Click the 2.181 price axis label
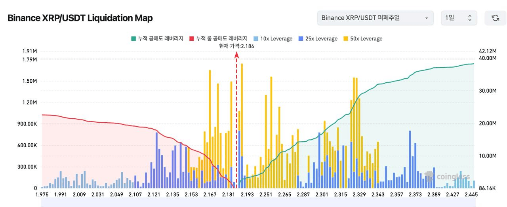507x207 pixels. (229, 195)
